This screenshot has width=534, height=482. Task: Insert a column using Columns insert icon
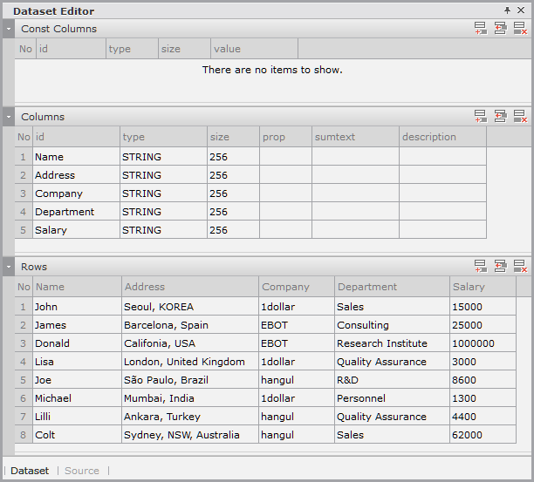click(x=500, y=116)
